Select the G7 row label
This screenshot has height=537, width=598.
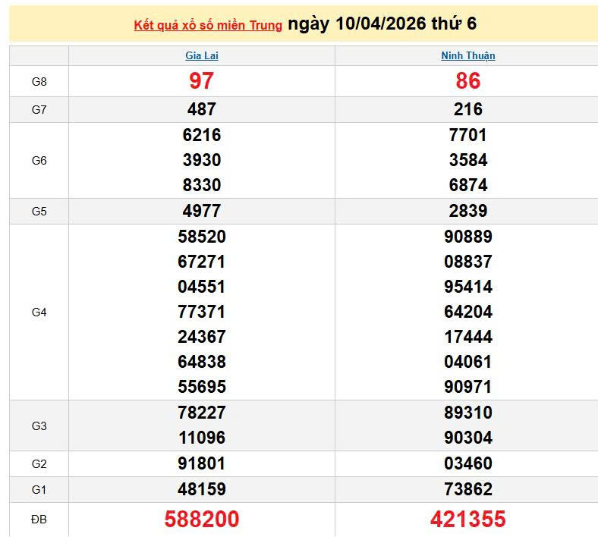coord(39,109)
